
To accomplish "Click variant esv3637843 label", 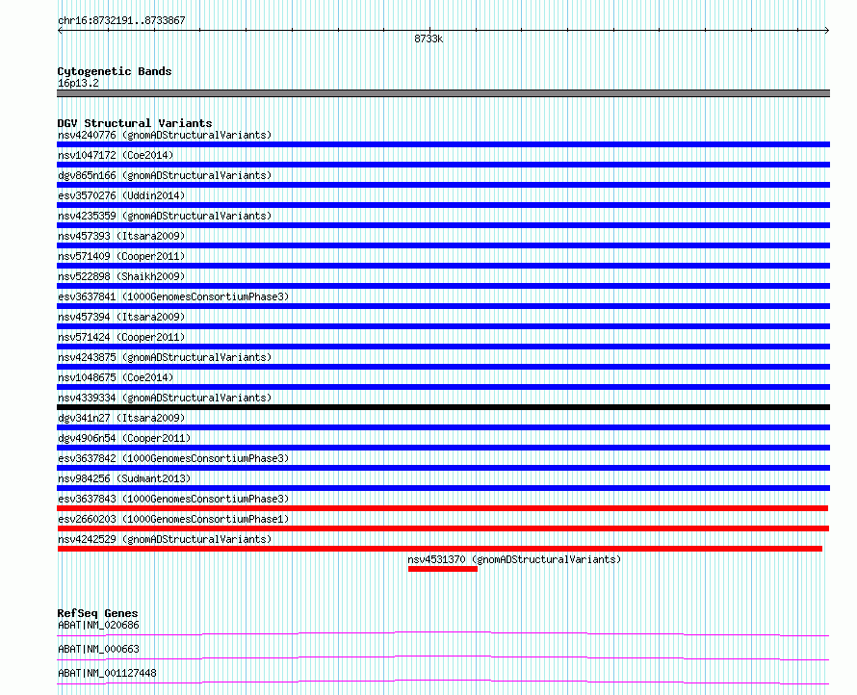I will coord(173,499).
